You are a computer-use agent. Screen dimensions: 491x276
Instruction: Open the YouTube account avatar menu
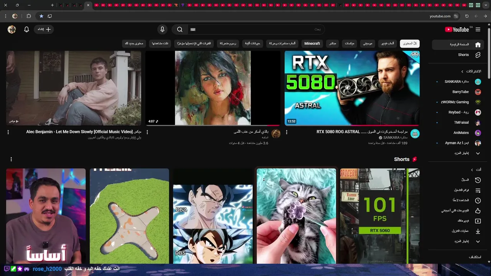coord(12,30)
